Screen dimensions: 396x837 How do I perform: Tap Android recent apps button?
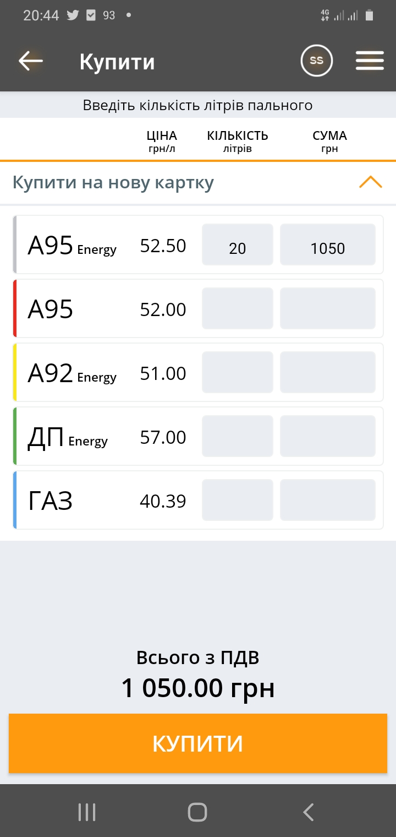point(87,812)
